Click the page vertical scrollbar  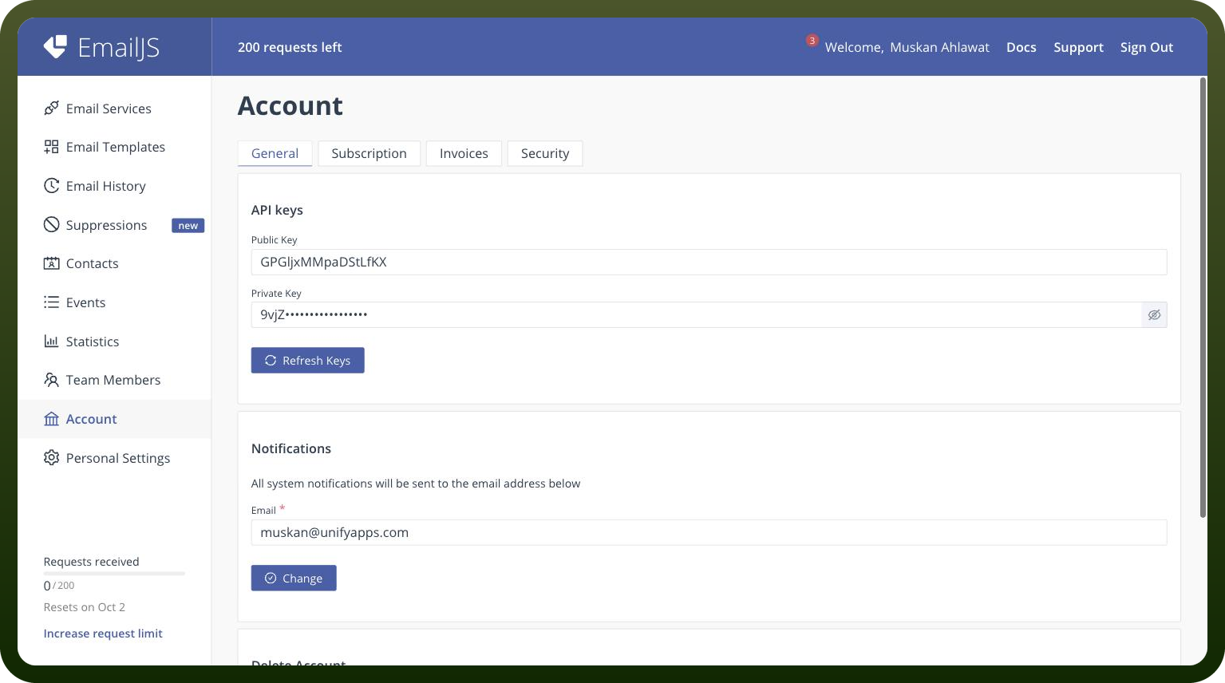pos(1203,298)
